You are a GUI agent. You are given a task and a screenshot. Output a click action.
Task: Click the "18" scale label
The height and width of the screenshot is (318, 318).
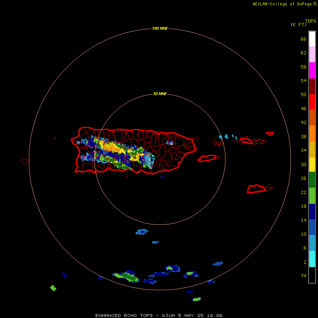coord(304,206)
